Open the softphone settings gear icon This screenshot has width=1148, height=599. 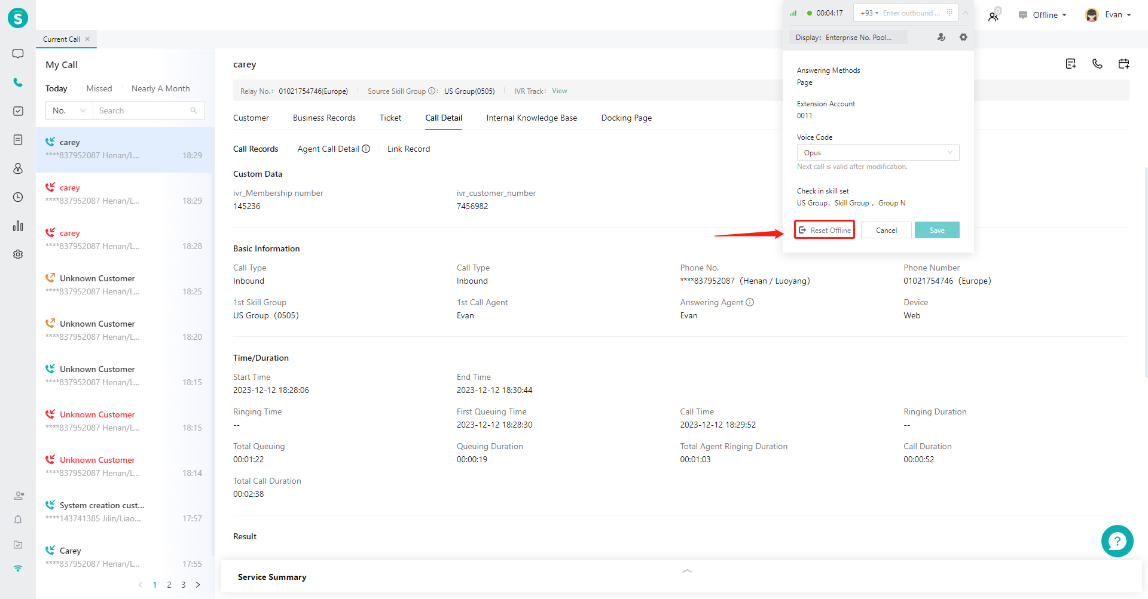click(963, 37)
